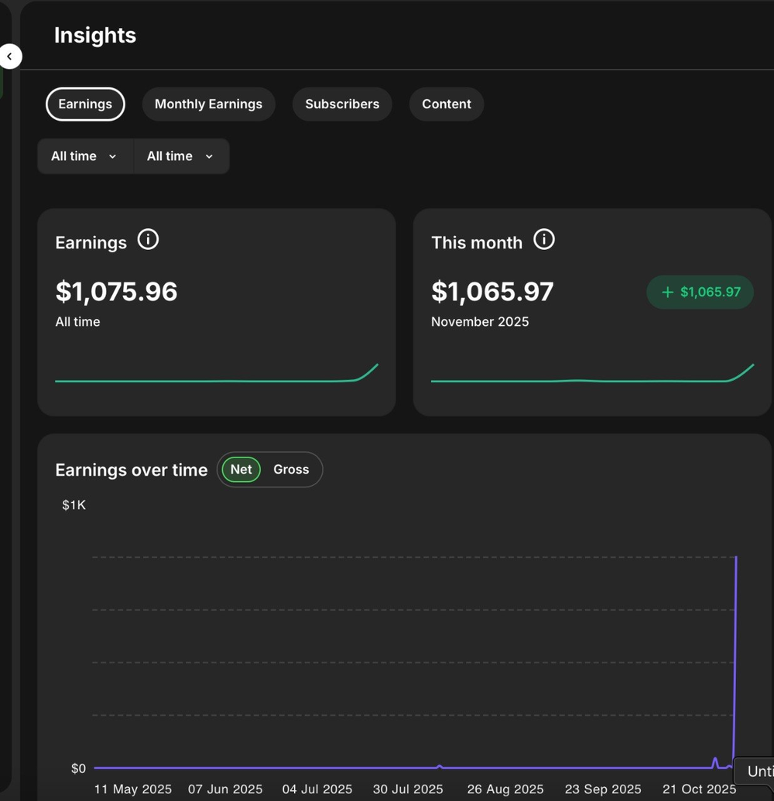
Task: Select the green trend sparkline in Earnings card
Action: pyautogui.click(x=217, y=379)
